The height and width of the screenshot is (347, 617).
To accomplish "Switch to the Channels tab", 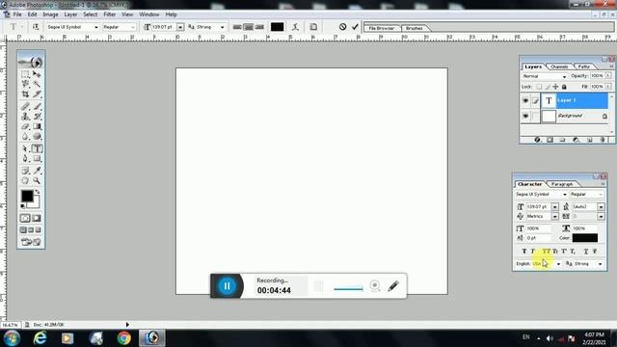I will pos(559,67).
